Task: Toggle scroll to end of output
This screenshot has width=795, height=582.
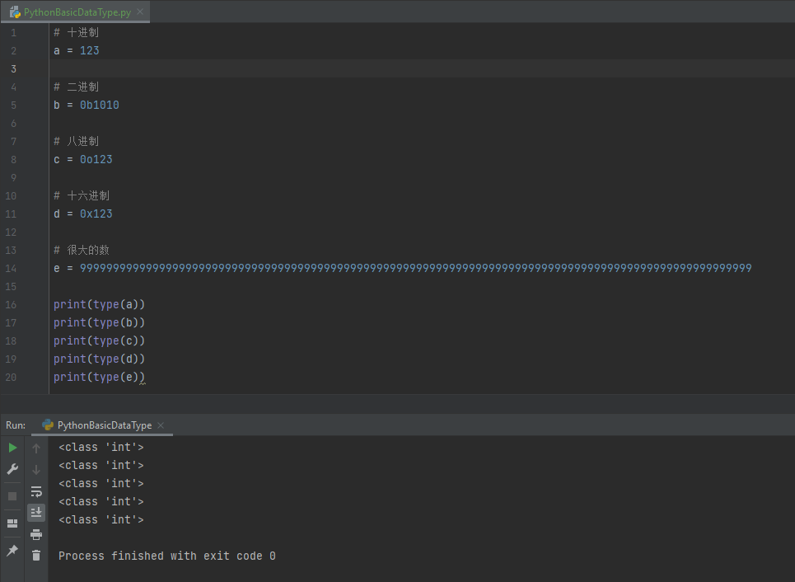Action: [36, 512]
